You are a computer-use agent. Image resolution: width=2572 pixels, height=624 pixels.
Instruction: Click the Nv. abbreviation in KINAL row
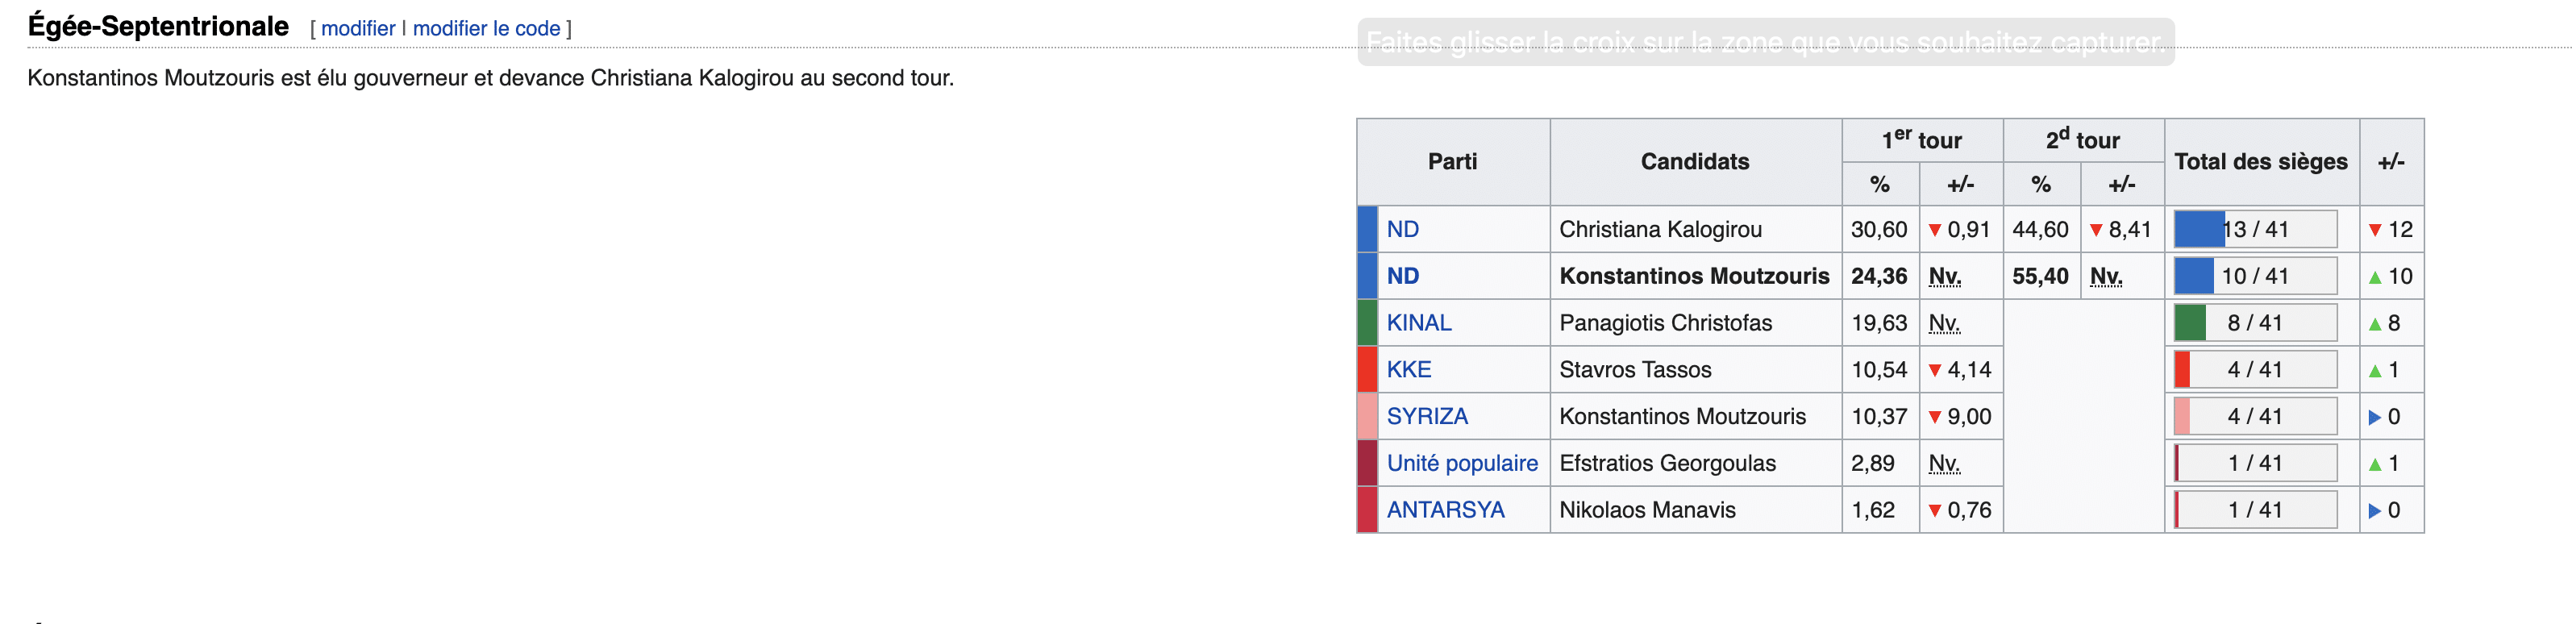point(1944,323)
